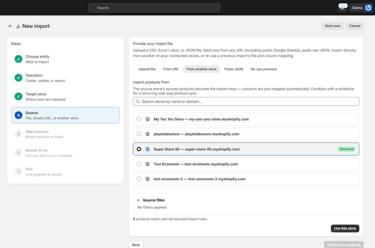Switch to Paste JSON tab
This screenshot has height=248, width=375.
[234, 69]
